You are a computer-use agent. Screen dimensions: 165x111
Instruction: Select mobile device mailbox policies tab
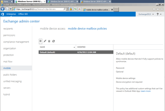87,29
